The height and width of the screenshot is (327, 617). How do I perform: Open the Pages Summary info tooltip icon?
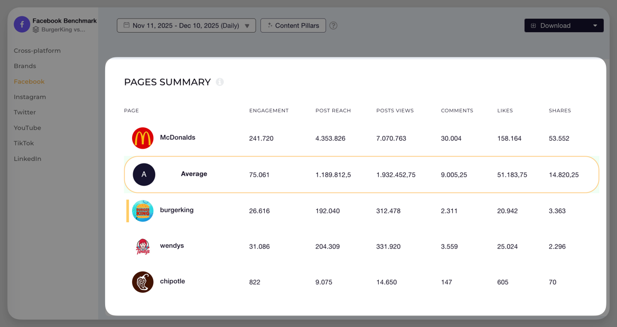(220, 82)
